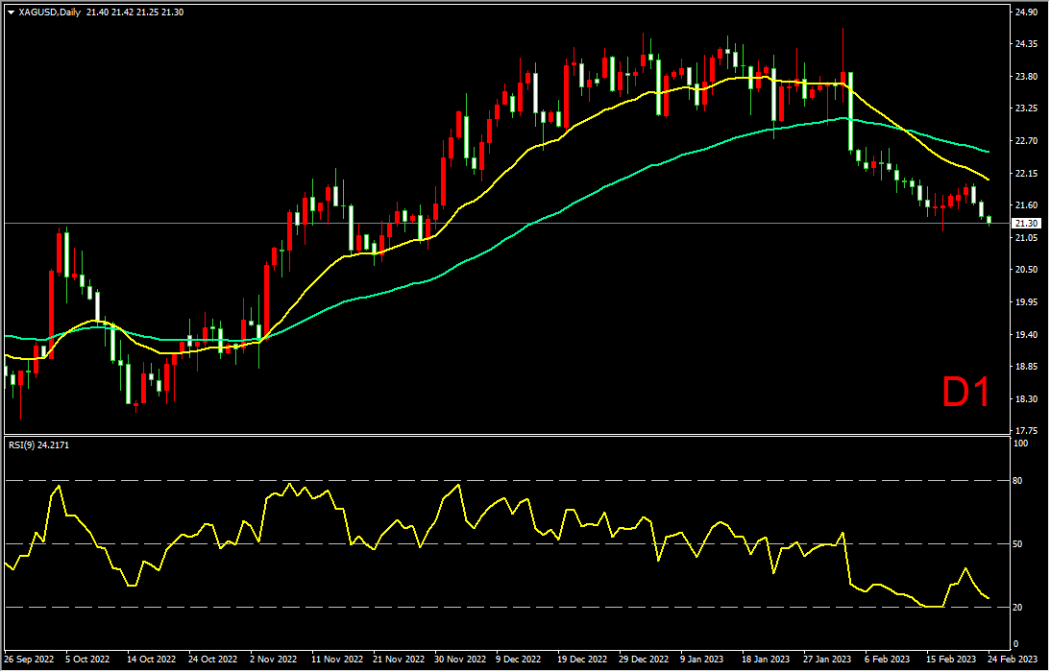Click the 11 Nov 2022 date label

tap(337, 660)
